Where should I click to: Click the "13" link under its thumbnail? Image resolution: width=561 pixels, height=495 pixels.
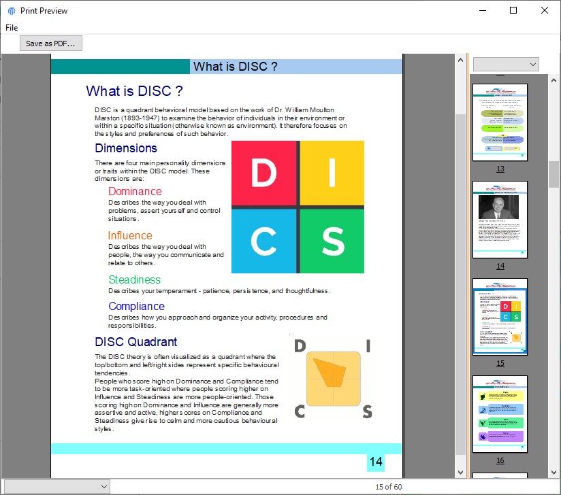coord(500,169)
